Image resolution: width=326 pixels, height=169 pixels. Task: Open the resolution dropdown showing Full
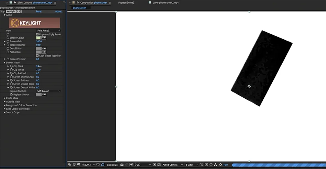pyautogui.click(x=143, y=165)
